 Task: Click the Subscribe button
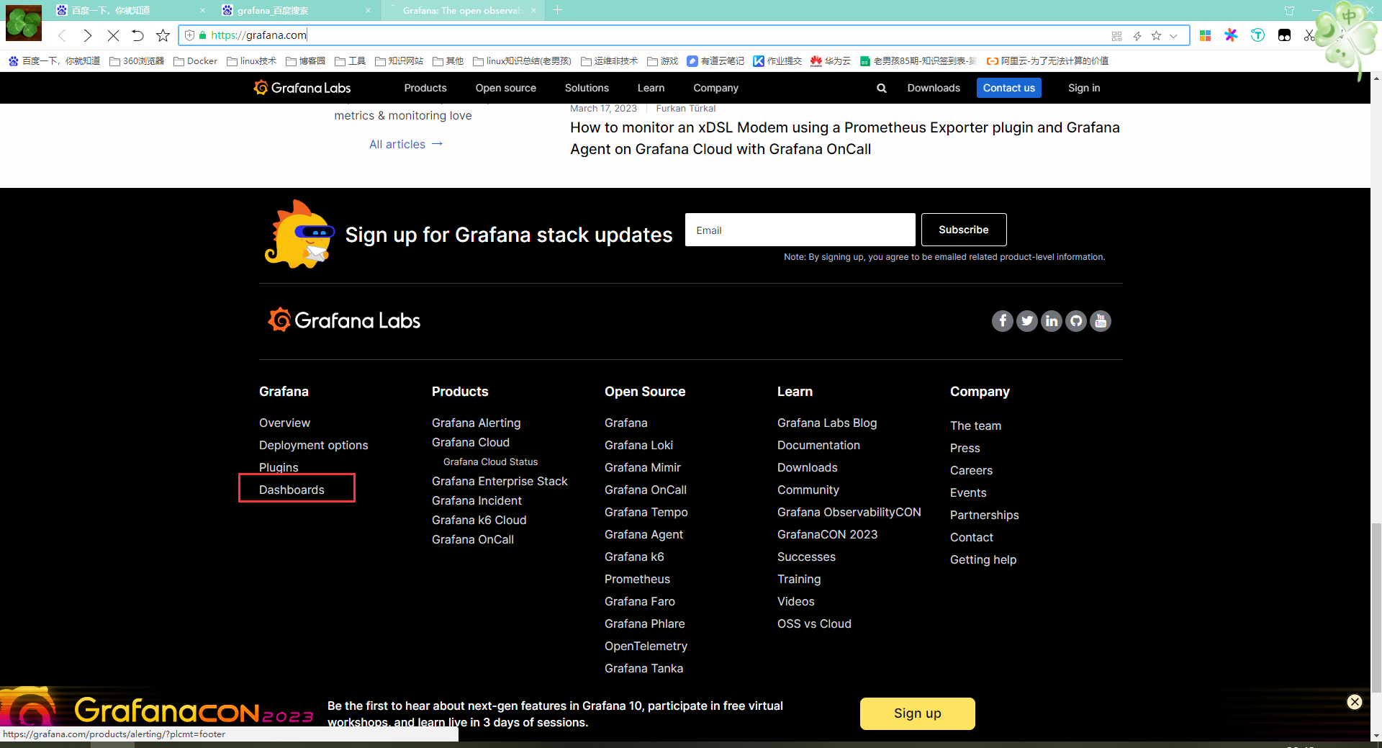tap(964, 230)
